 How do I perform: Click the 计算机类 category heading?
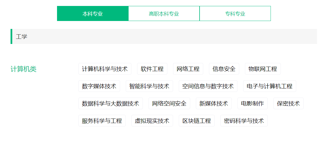pos(23,69)
